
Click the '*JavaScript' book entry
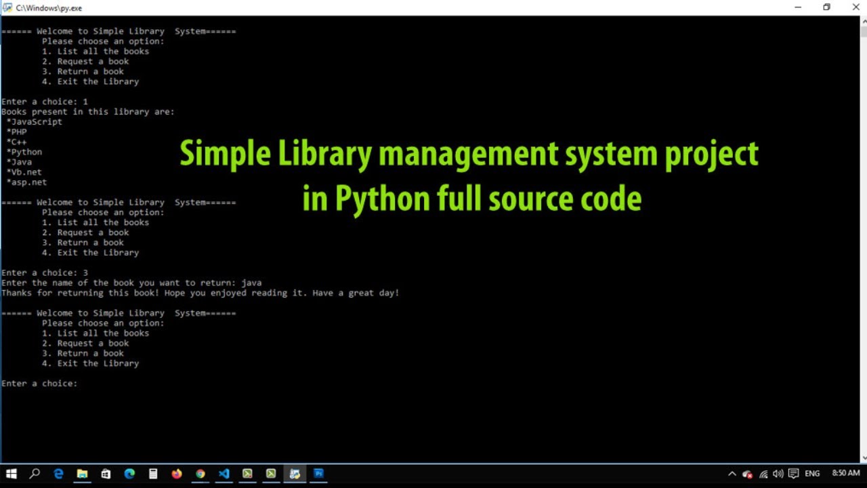pos(35,122)
